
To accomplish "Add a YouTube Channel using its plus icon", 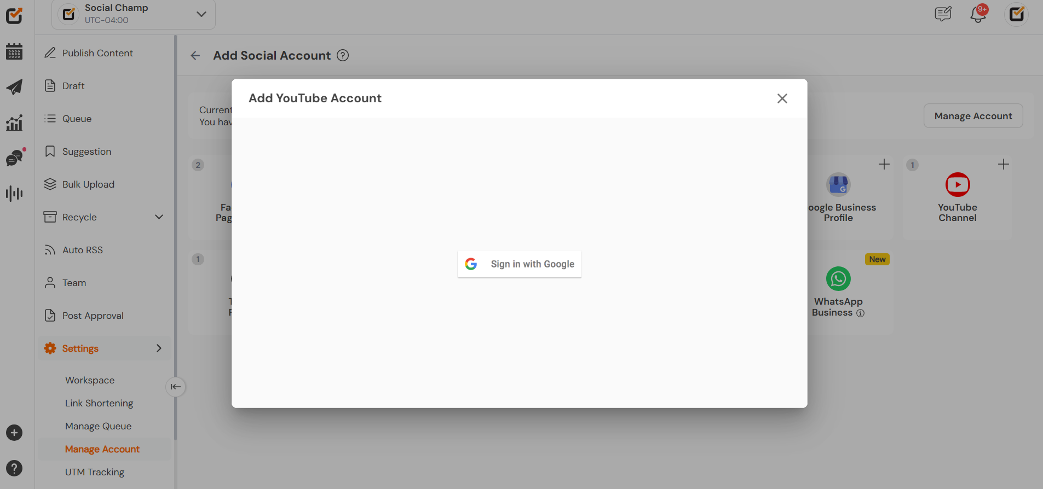I will (1004, 164).
